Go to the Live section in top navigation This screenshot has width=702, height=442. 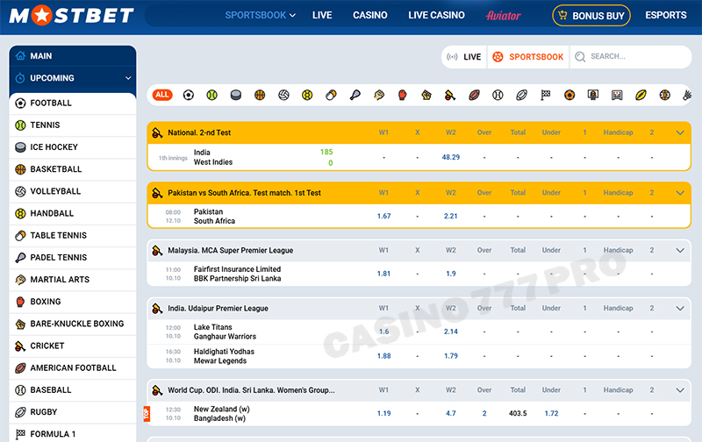tap(322, 15)
